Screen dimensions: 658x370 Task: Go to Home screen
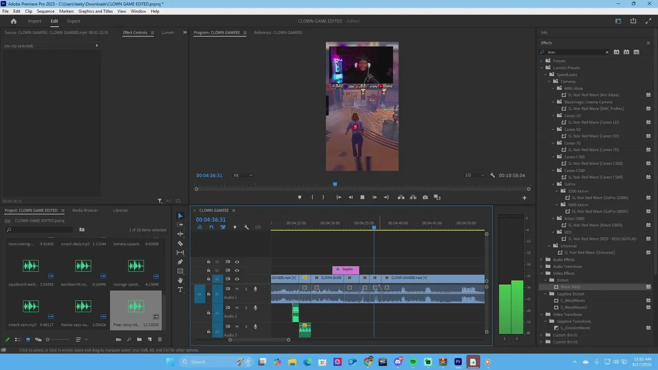tap(14, 21)
